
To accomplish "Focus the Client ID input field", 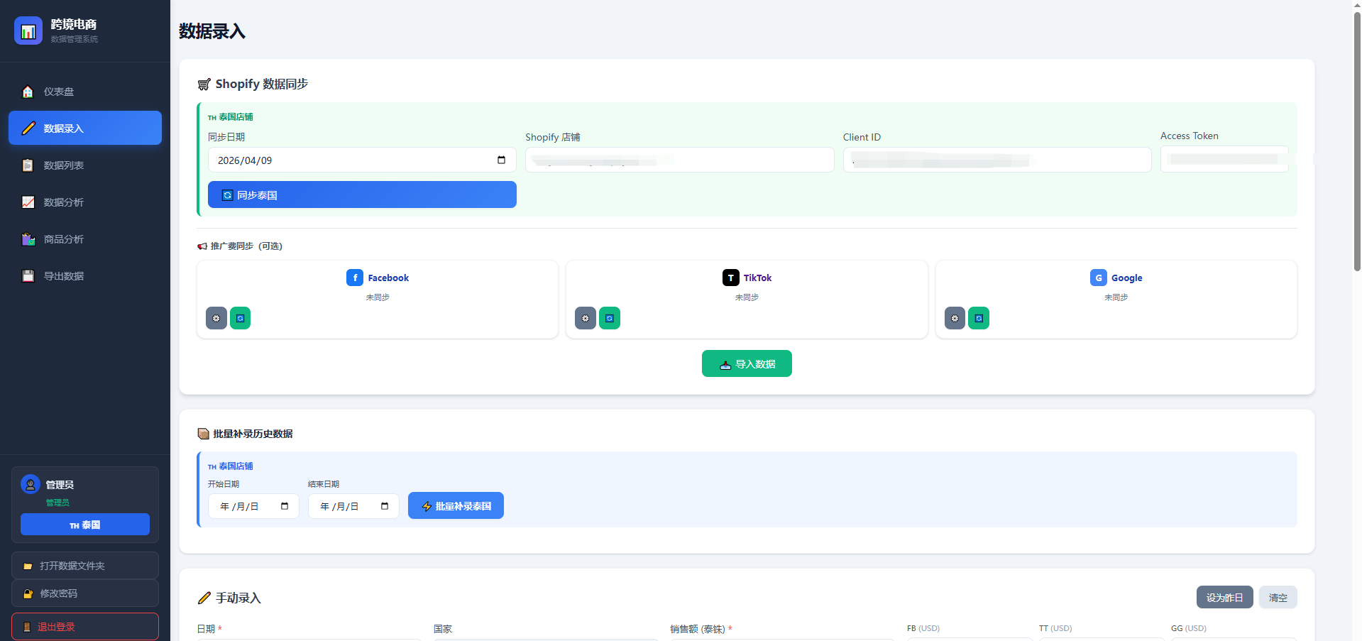I will pyautogui.click(x=997, y=160).
